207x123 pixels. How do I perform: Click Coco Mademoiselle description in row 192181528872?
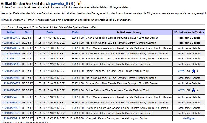tap(129, 48)
